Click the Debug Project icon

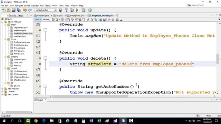pyautogui.click(x=84, y=10)
